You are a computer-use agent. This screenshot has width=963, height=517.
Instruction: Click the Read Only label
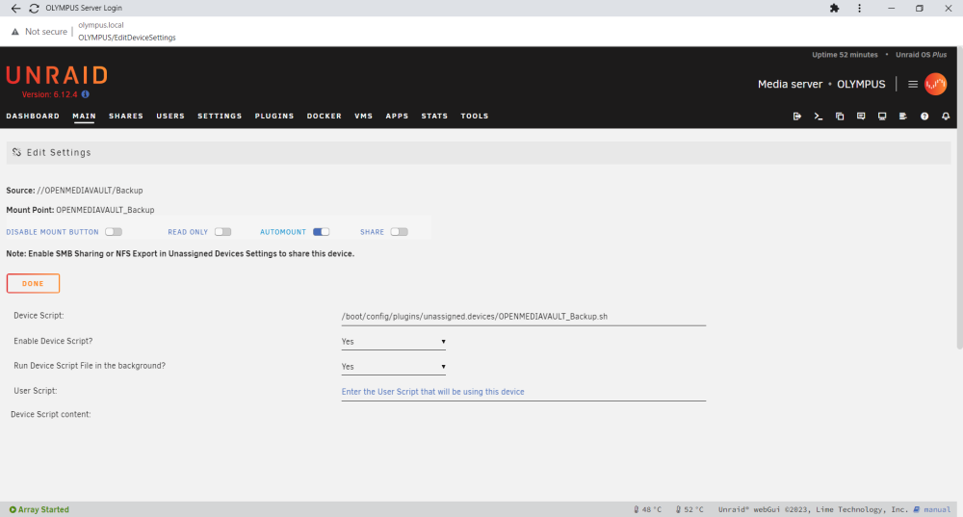coord(188,232)
